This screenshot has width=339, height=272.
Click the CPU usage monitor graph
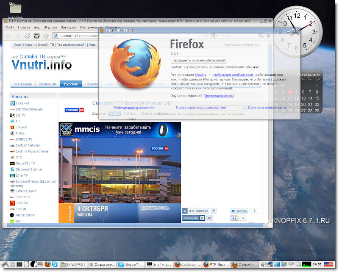click(306, 264)
